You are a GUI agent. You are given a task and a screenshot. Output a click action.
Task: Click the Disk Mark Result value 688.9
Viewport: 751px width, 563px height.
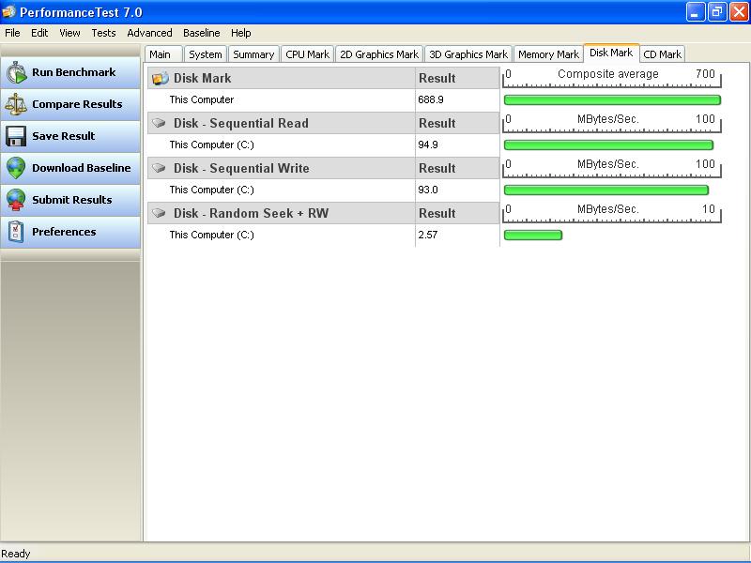coord(430,100)
